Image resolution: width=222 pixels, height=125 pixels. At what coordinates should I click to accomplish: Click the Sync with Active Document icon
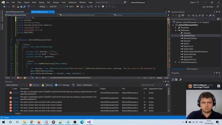[x=193, y=16]
